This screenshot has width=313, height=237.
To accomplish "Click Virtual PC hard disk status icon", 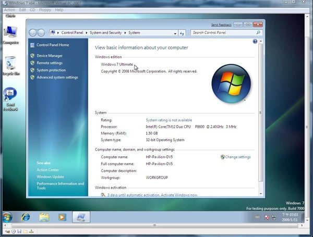I will click(x=8, y=231).
